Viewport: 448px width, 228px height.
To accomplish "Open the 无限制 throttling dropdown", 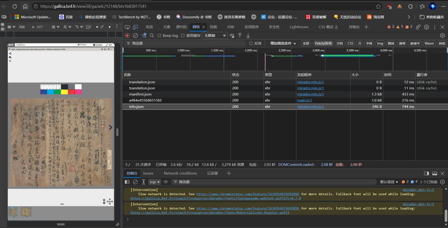I will tap(215, 36).
